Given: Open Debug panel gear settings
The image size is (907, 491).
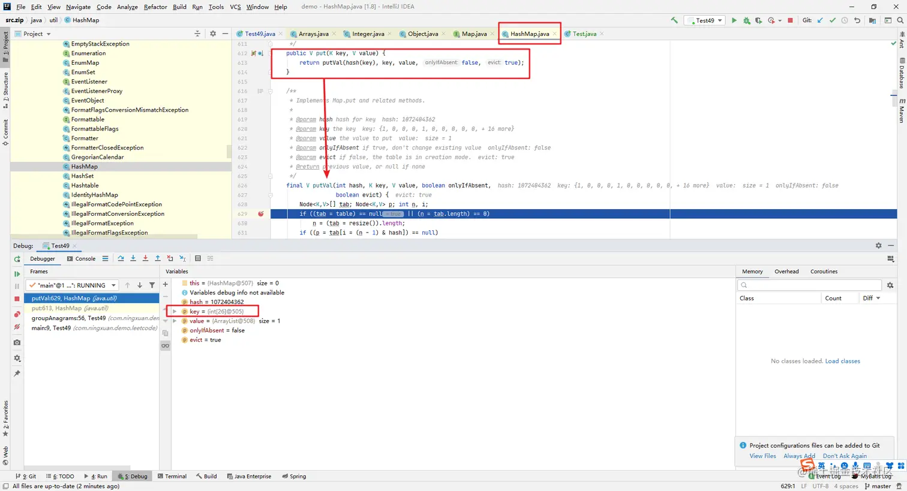Looking at the screenshot, I should pos(879,246).
